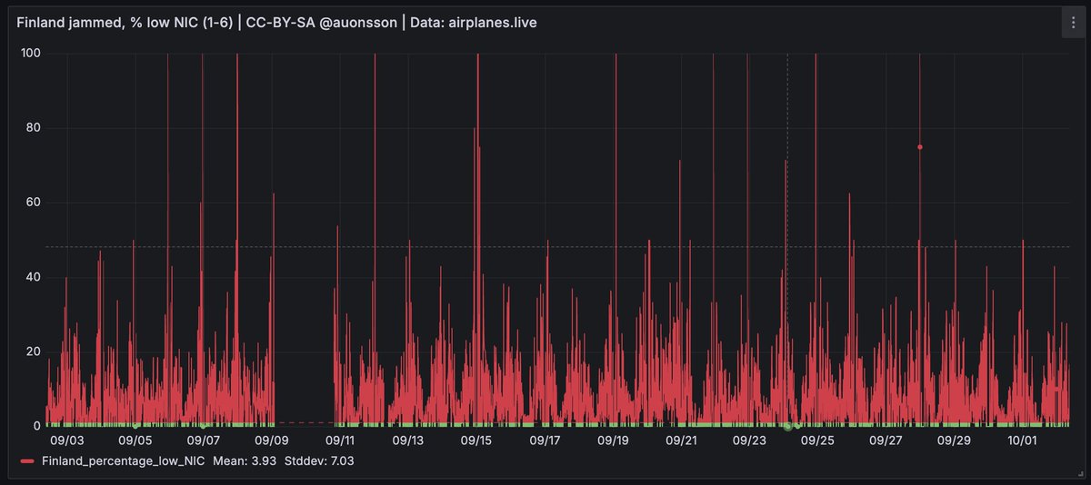Screen dimensions: 1091x485
Task: Click the x-axis label "09/09"
Action: pos(271,440)
